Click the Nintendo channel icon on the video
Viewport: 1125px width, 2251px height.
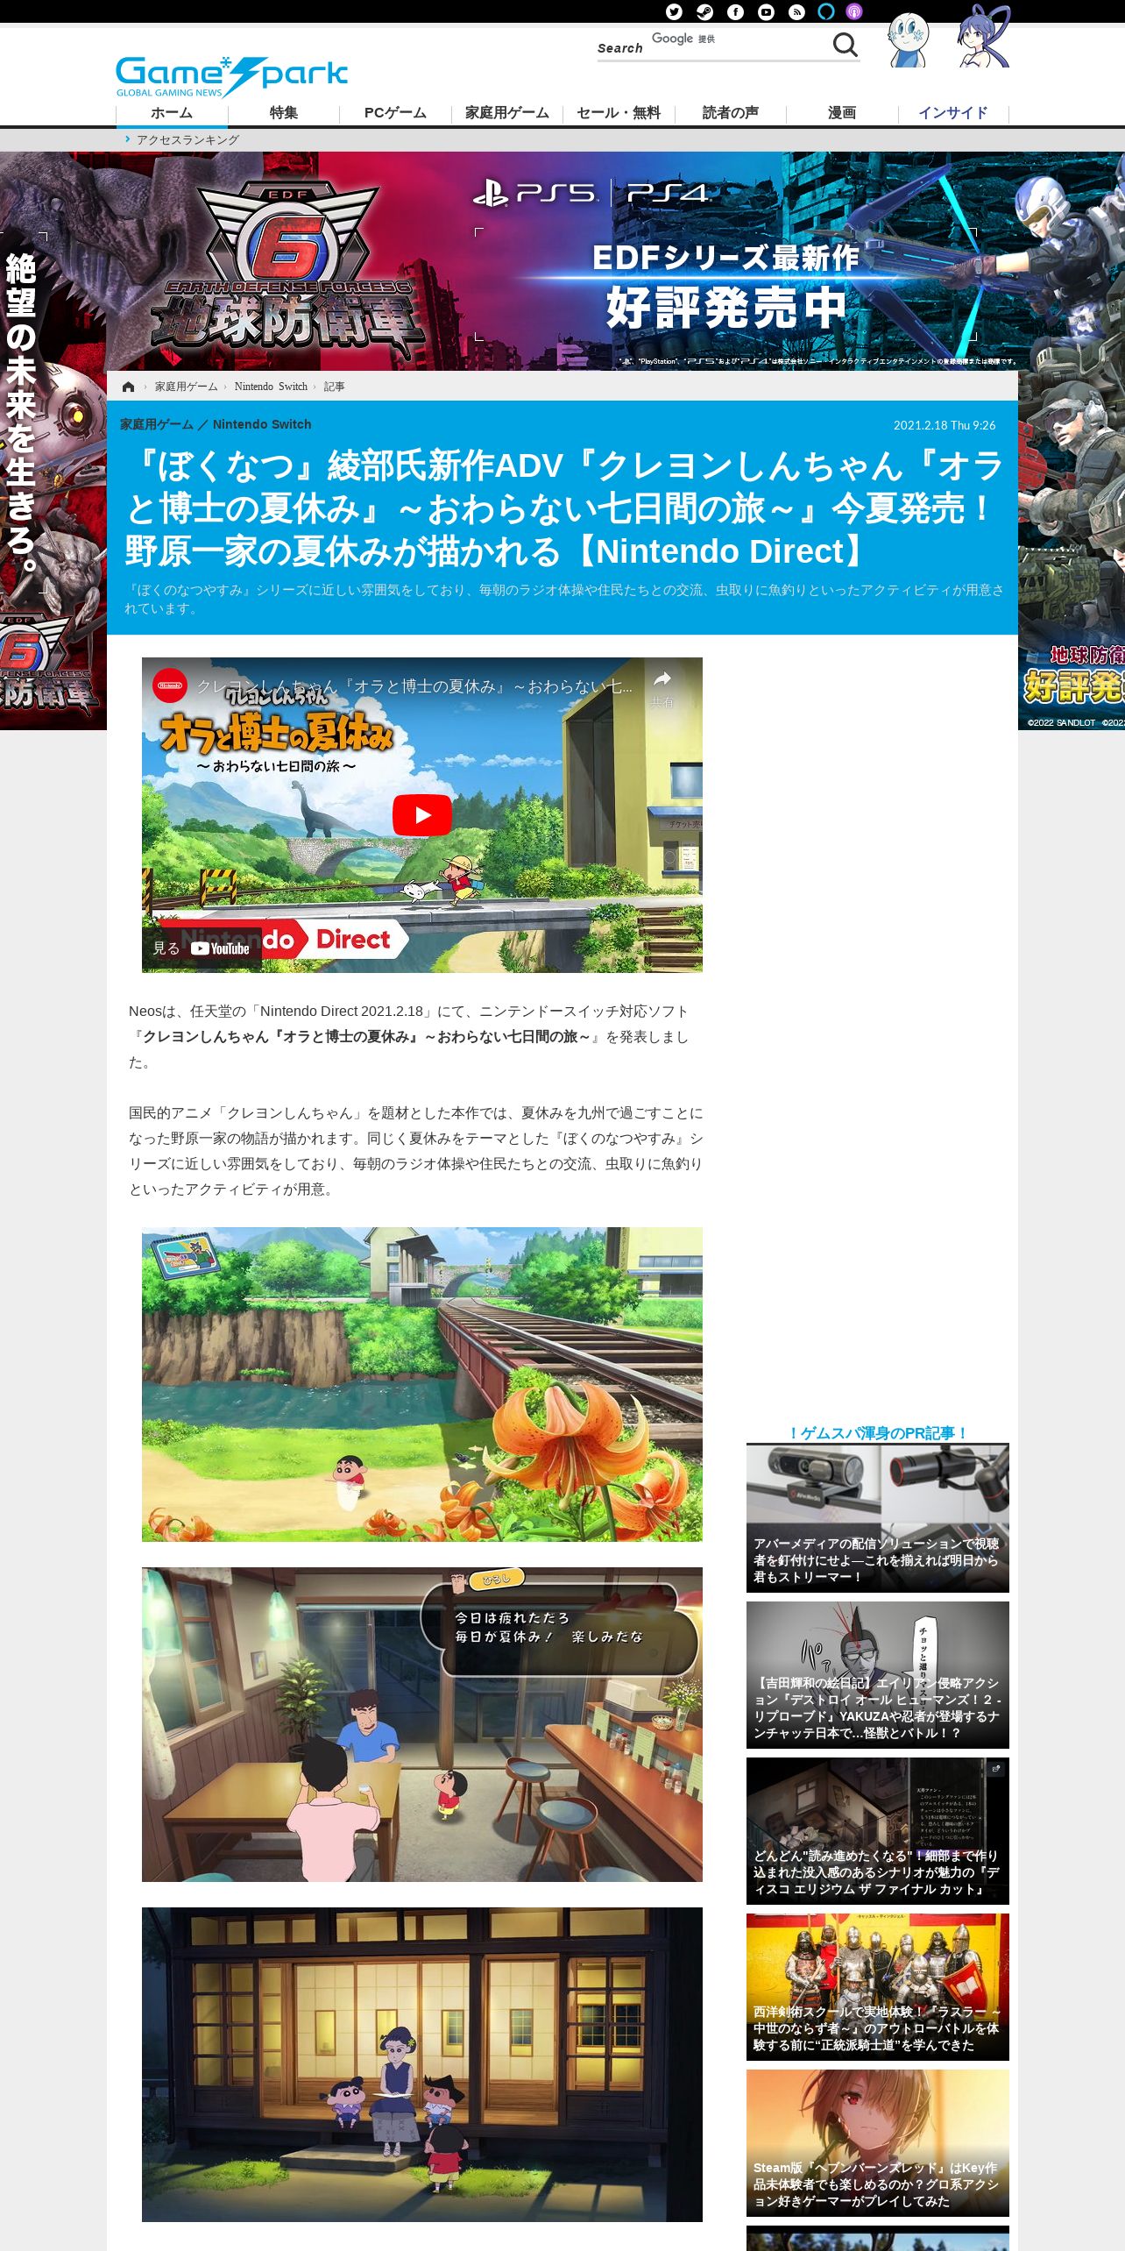coord(170,686)
